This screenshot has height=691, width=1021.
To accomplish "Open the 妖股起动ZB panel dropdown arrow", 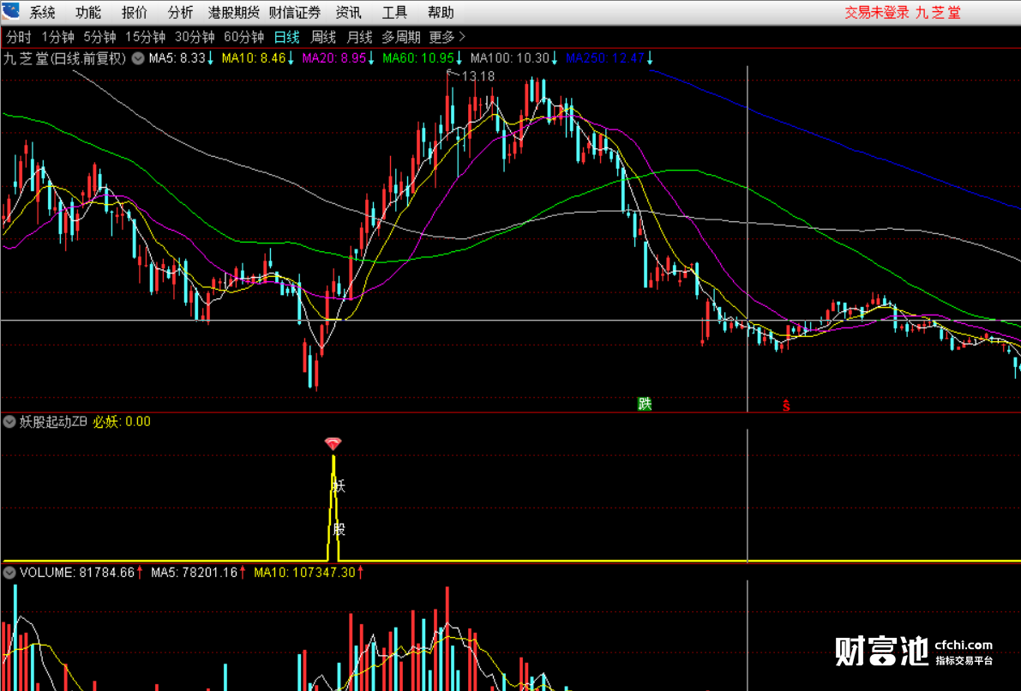I will tap(9, 422).
